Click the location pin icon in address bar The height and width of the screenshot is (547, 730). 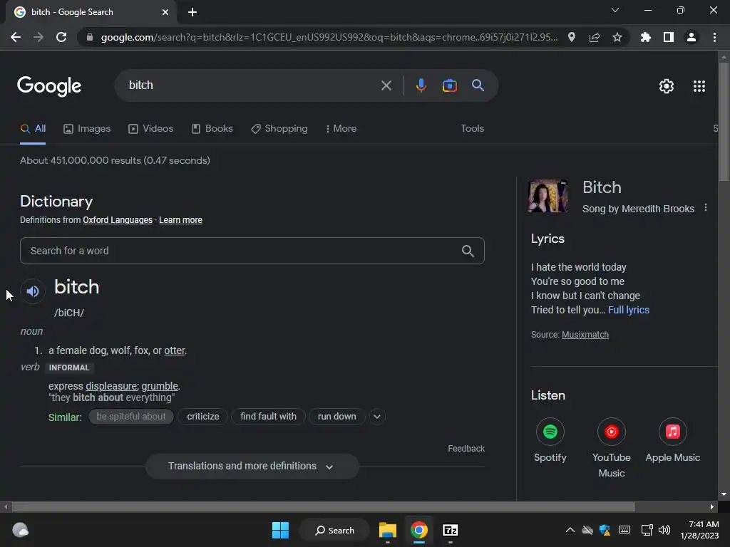click(572, 37)
